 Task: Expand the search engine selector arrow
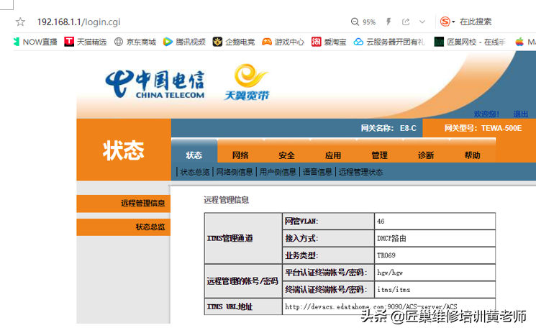click(x=453, y=22)
